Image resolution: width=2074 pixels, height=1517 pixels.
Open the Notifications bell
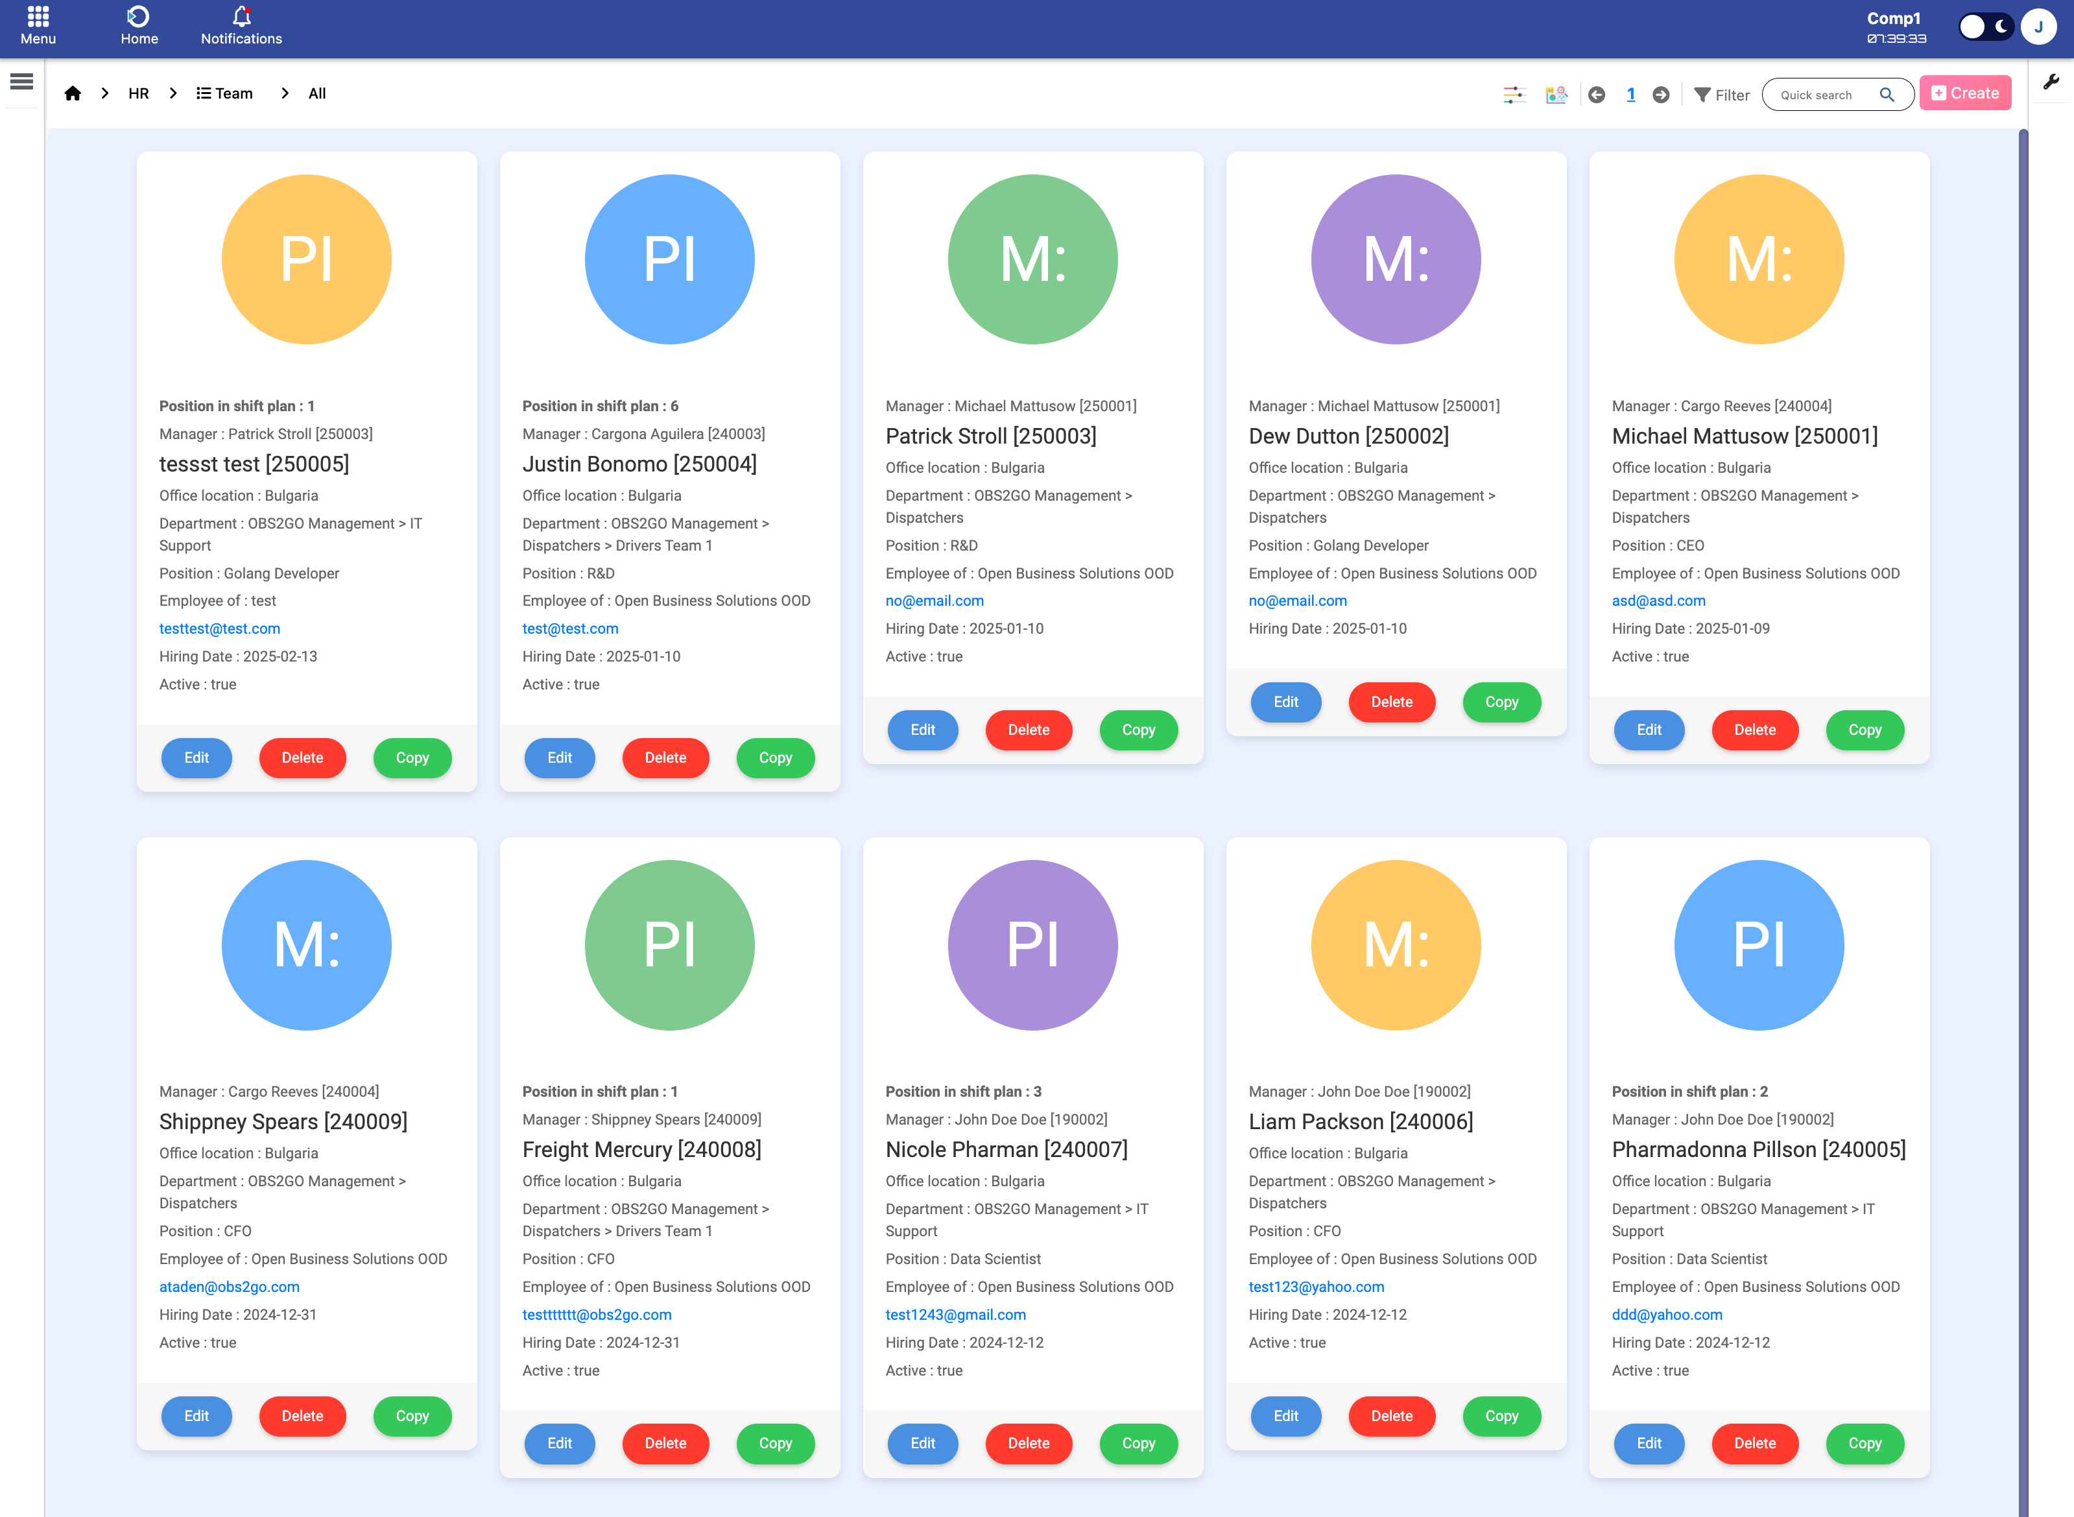[x=241, y=26]
